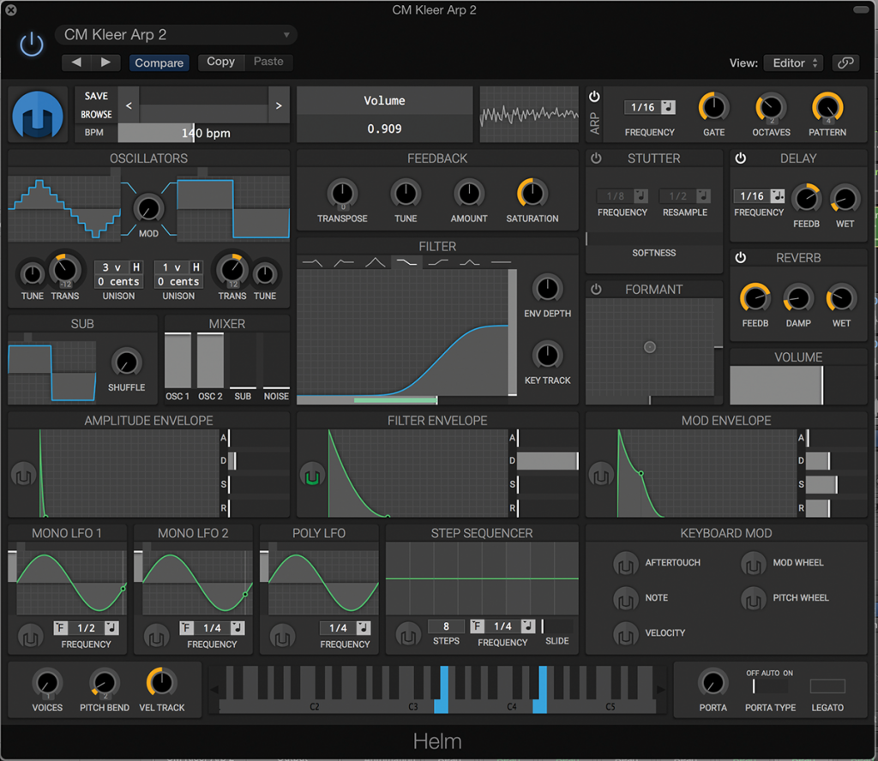Image resolution: width=878 pixels, height=761 pixels.
Task: Select the low pass filter shape
Action: click(312, 262)
